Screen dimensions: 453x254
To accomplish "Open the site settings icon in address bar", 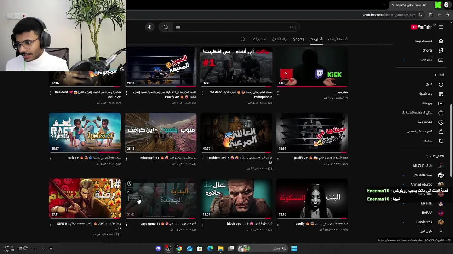I will point(420,15).
